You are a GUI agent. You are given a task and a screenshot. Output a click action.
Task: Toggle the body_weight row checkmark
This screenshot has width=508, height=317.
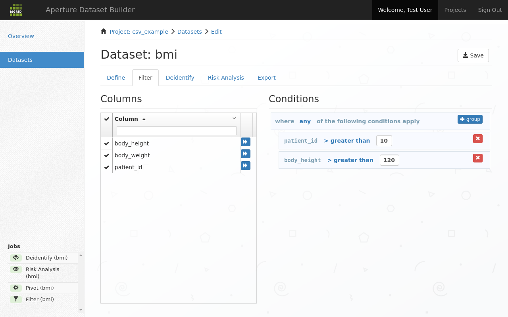click(x=107, y=155)
